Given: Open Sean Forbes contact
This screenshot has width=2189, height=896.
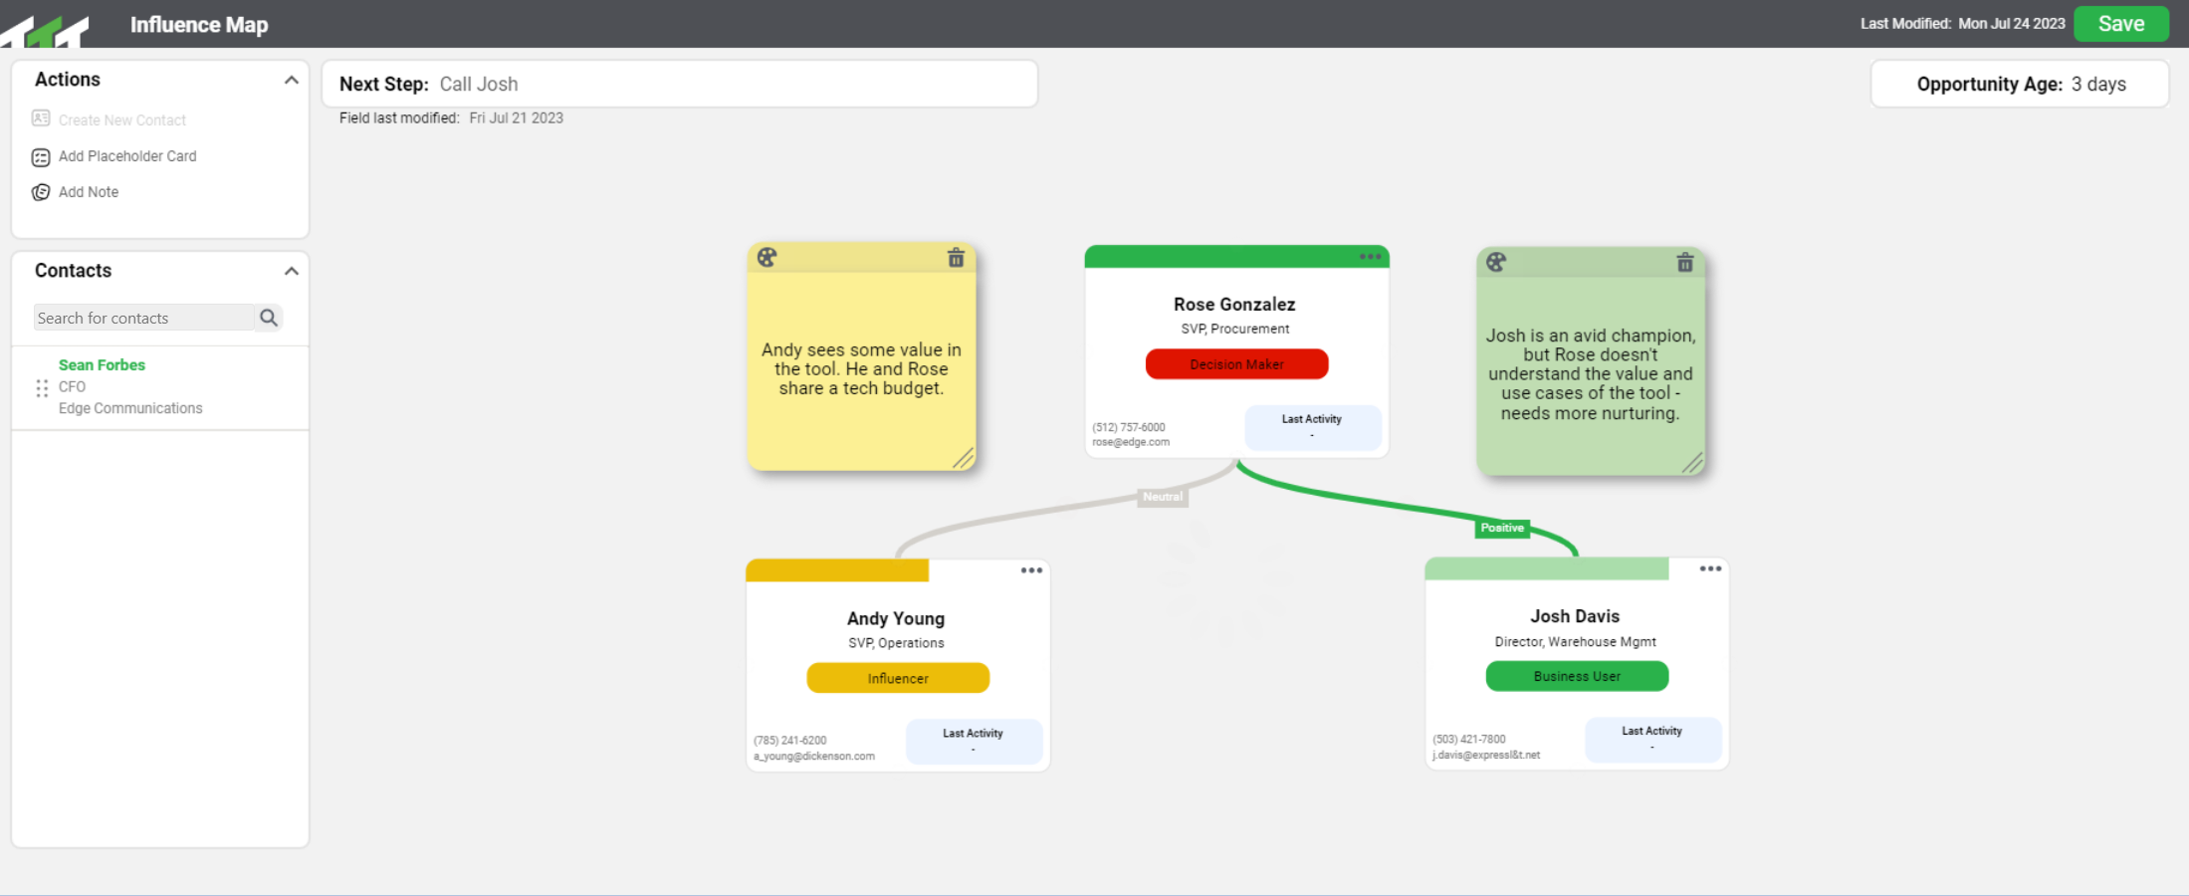Looking at the screenshot, I should click(102, 365).
